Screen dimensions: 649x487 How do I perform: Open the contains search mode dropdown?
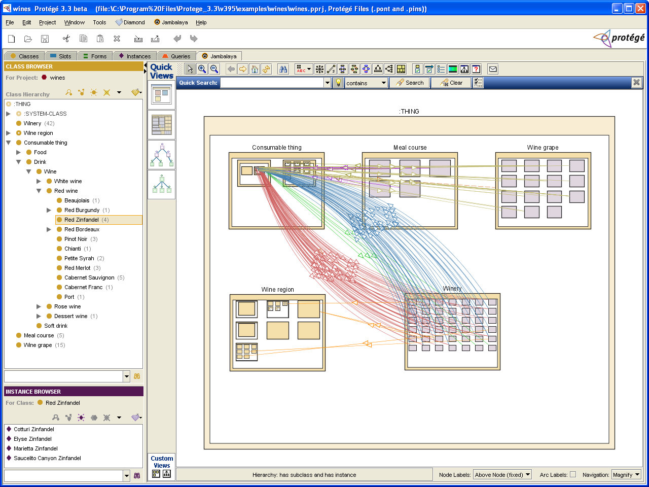tap(366, 83)
